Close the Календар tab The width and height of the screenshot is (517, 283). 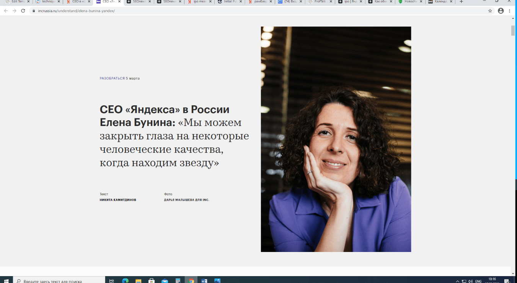point(452,2)
